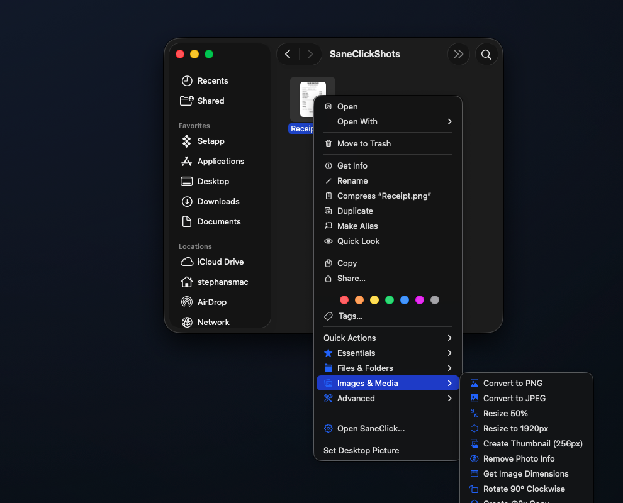Choose Move to Trash
Viewport: 623px width, 503px height.
click(388, 144)
